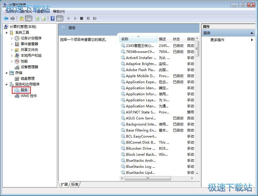The height and width of the screenshot is (196, 258).
Task: Select 共享文件夹 in the tree
Action: pyautogui.click(x=29, y=50)
